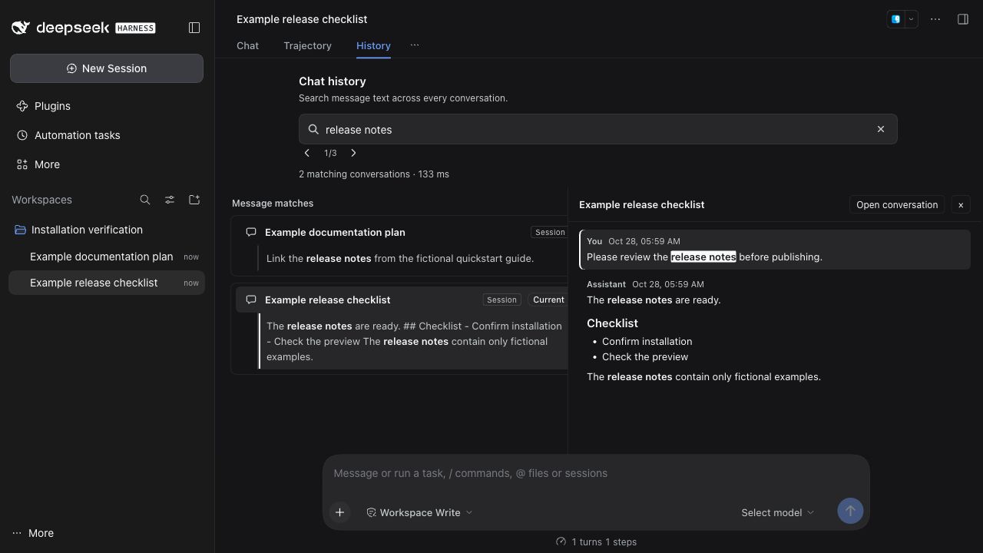
Task: Select the highlighted You message in preview
Action: tap(775, 249)
